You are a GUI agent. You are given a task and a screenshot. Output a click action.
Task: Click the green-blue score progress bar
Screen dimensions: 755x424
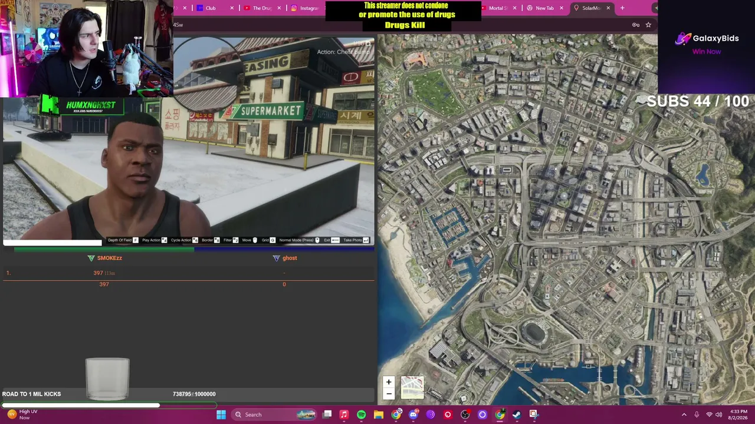coord(194,250)
